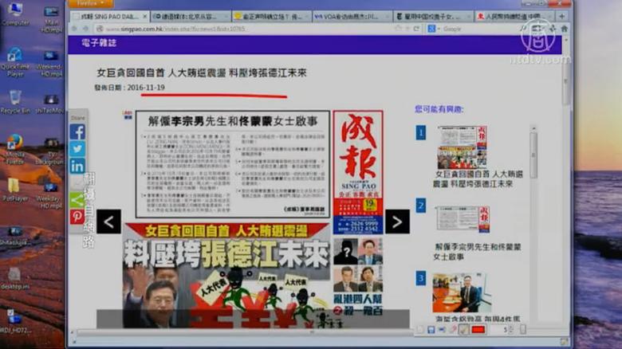
Task: Open first related article link in sidebar
Action: (x=474, y=178)
